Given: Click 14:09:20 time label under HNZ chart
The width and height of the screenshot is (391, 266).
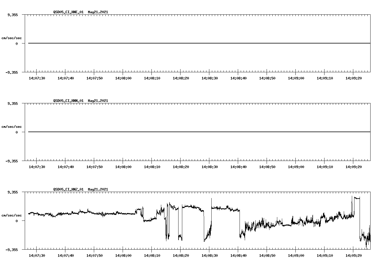Looking at the screenshot, I should click(x=354, y=255).
